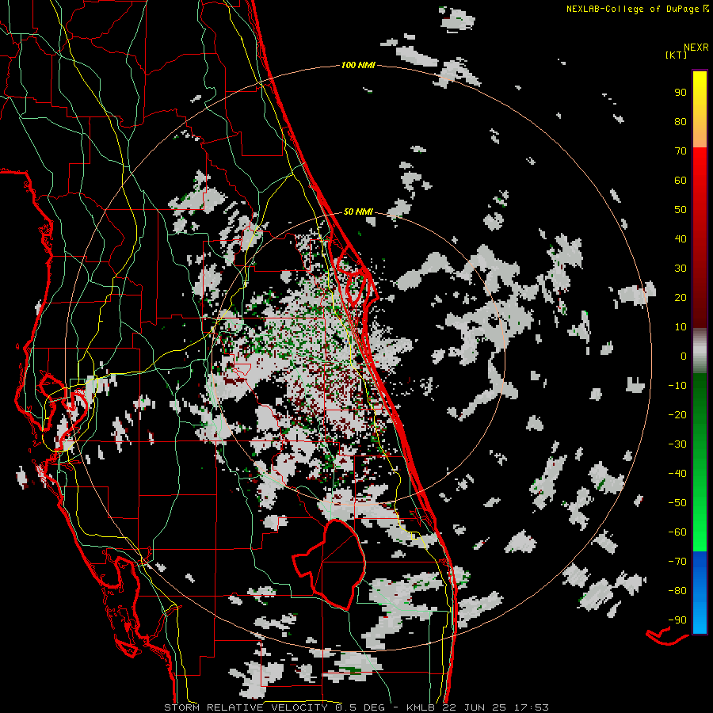Click the 50 value on velocity scale
Screen dimensions: 713x713
click(681, 210)
